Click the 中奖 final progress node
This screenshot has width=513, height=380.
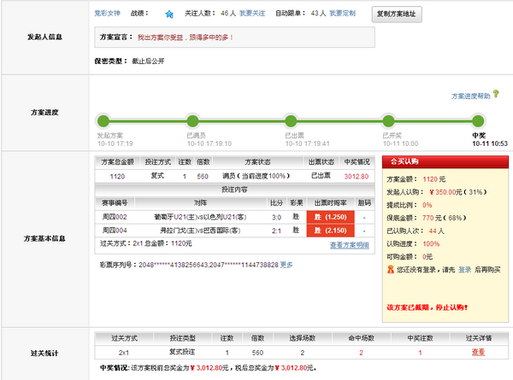click(478, 120)
